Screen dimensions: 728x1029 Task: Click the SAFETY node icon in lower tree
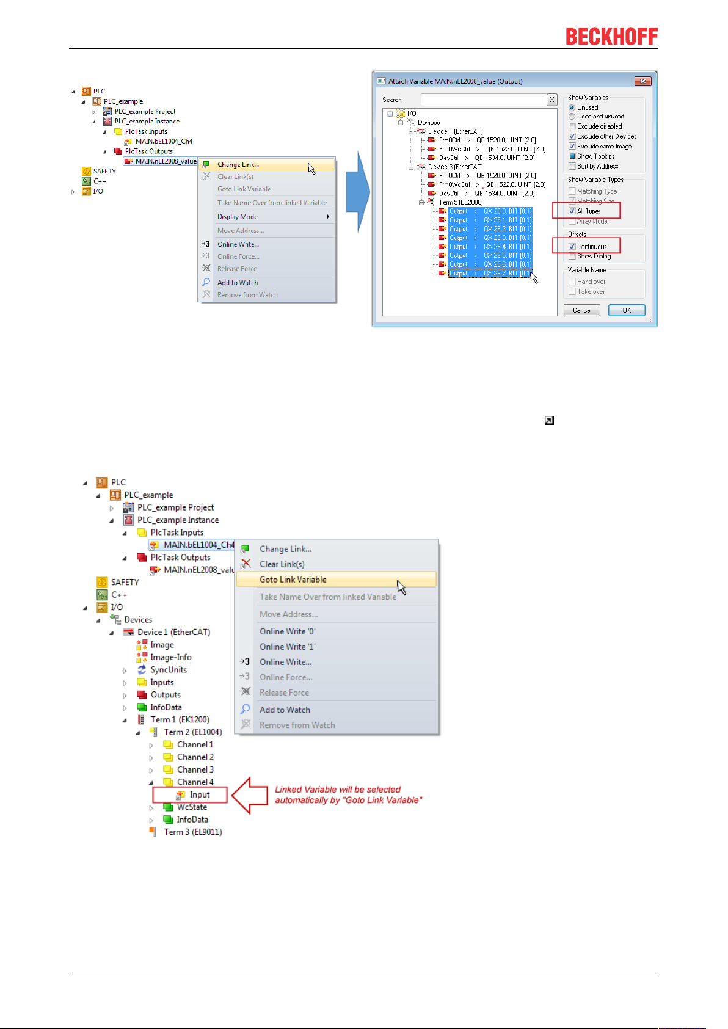pyautogui.click(x=102, y=582)
